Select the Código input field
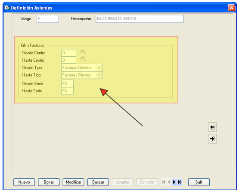The height and width of the screenshot is (192, 239). (x=48, y=19)
